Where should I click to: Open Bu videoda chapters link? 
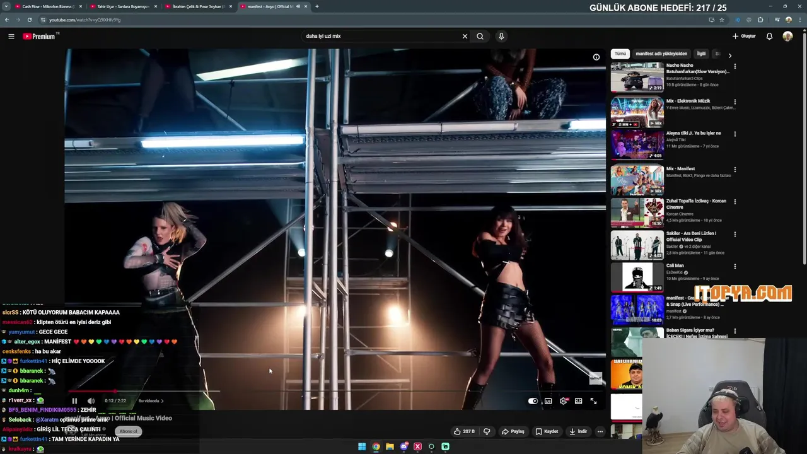151,401
